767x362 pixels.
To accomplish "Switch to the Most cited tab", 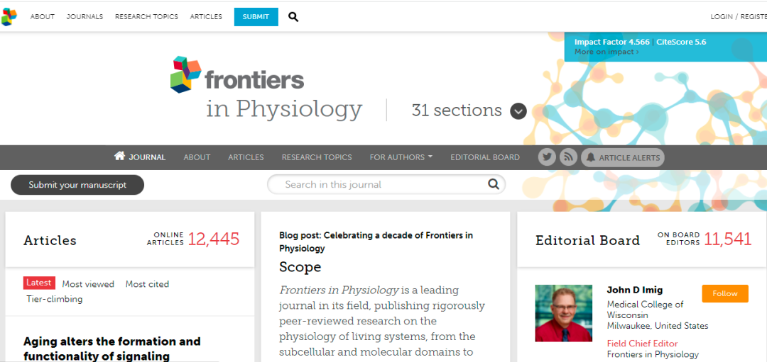I will tap(147, 284).
